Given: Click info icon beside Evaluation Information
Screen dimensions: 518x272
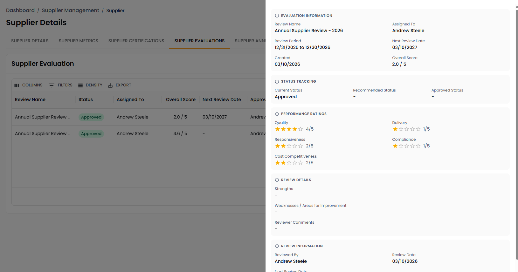Looking at the screenshot, I should [277, 16].
